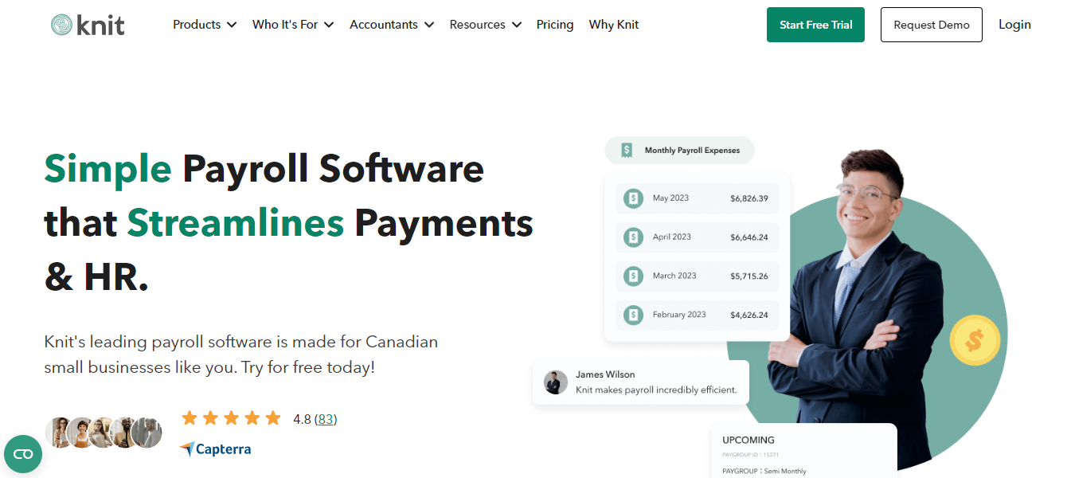Expand the Resources dropdown menu
Viewport: 1071px width, 478px height.
coord(486,25)
